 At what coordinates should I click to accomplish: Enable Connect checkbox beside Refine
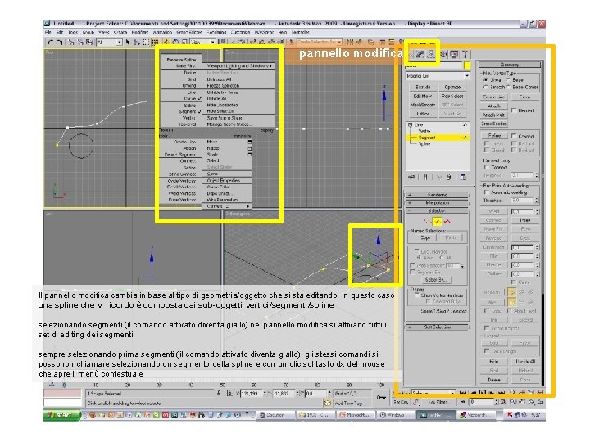[514, 136]
